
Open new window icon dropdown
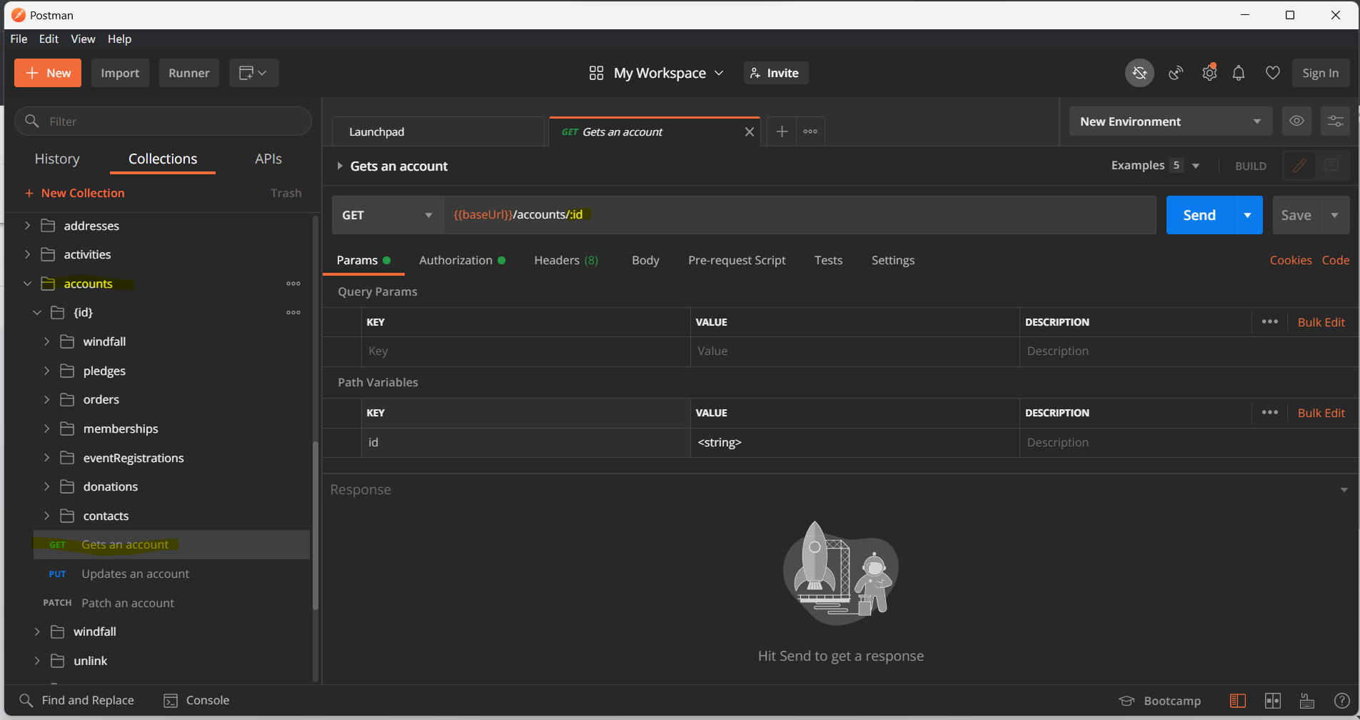[x=253, y=73]
